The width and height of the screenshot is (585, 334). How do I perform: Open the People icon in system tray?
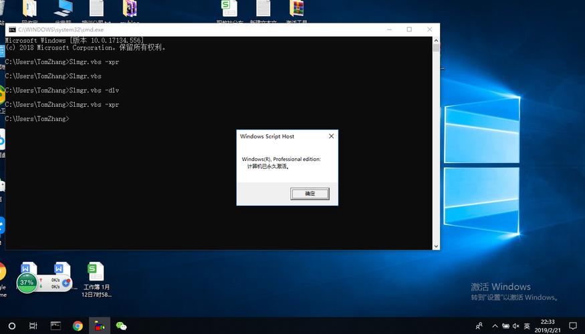479,326
